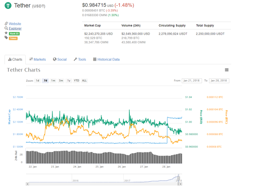Set chart zoom to 1d

click(37, 80)
